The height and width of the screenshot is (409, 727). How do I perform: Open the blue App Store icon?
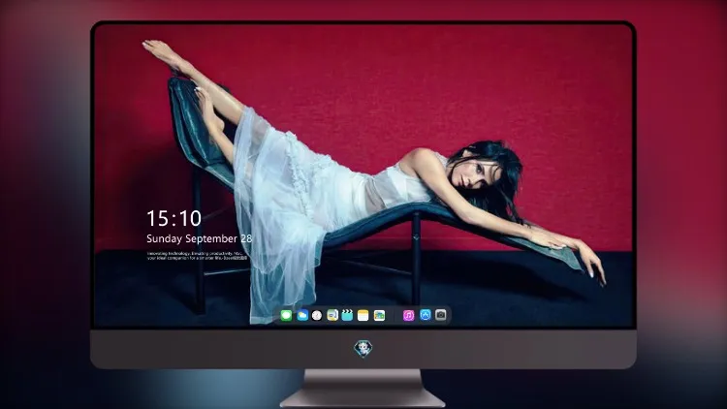(426, 315)
